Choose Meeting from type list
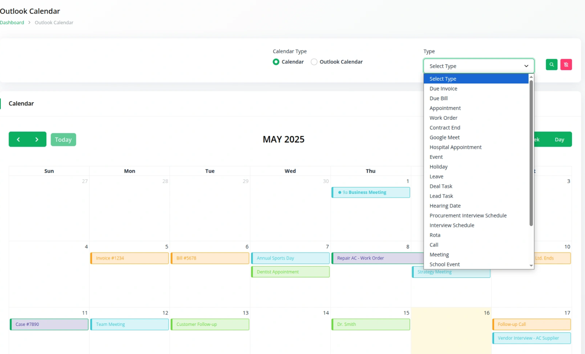585x354 pixels. (476, 255)
